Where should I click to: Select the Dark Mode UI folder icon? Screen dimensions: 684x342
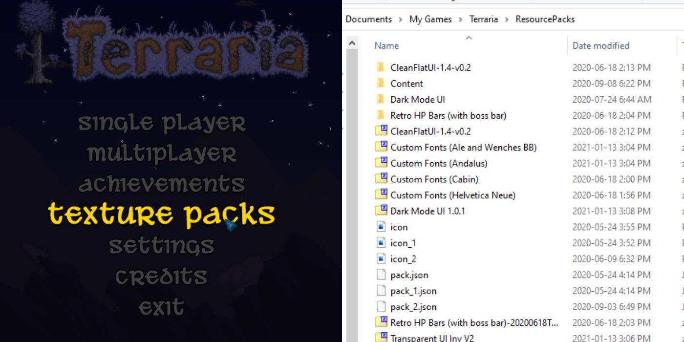381,99
